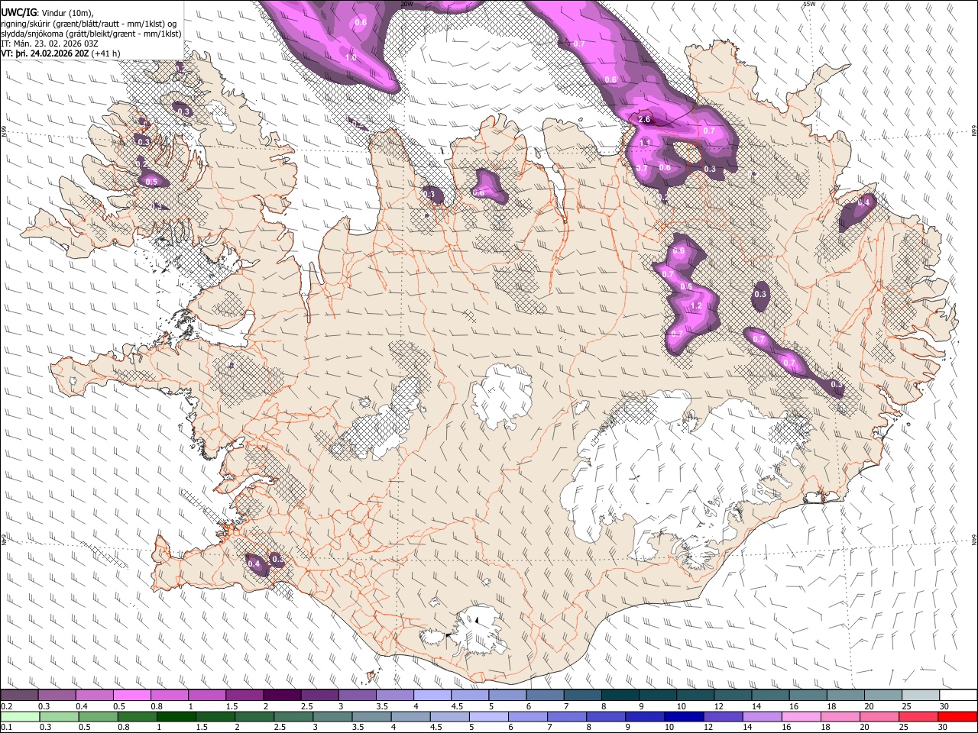This screenshot has height=733, width=978.
Task: Click the 'UWC/IG: Vindur (10m)' title line
Action: coord(47,13)
